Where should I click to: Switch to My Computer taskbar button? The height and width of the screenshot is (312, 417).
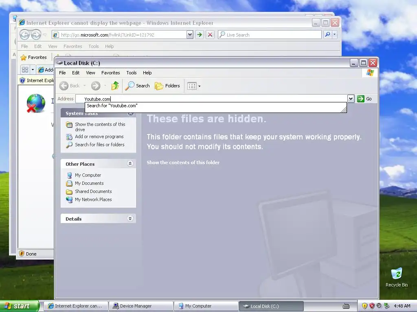[x=206, y=306]
